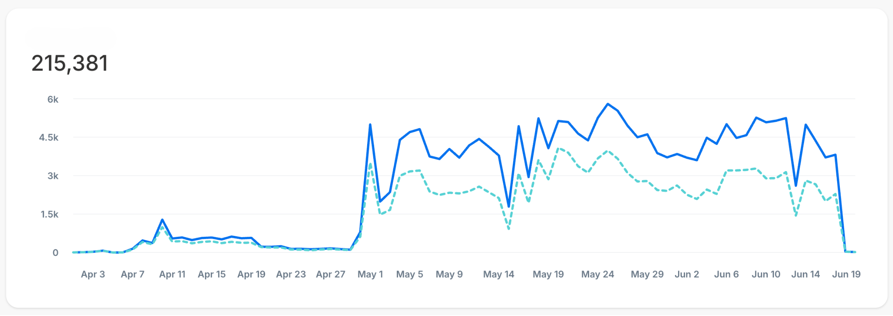Viewport: 893px width, 316px height.
Task: Click the Jun 19 date label
Action: click(846, 275)
